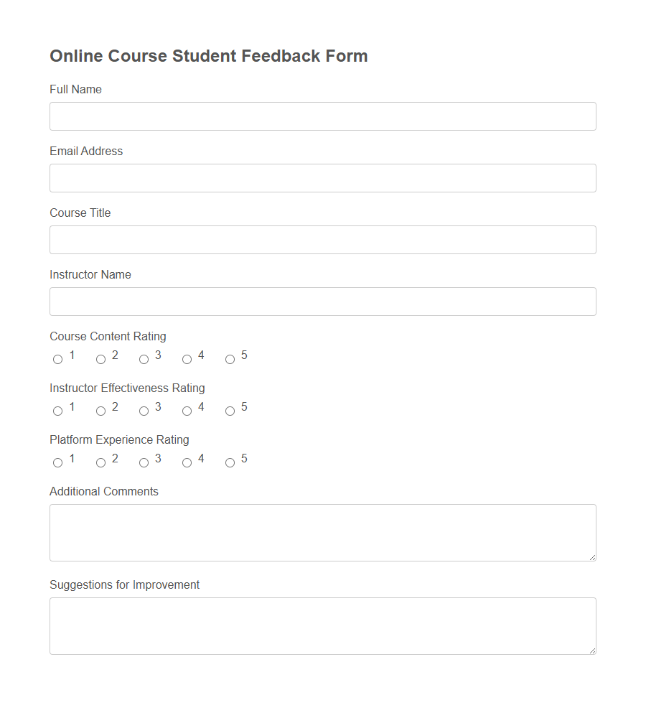The width and height of the screenshot is (646, 718).
Task: Click the Email Address input field
Action: click(x=322, y=177)
